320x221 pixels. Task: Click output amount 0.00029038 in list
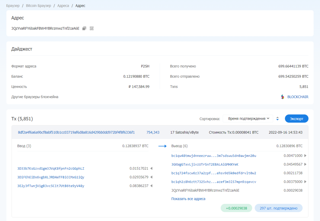(293, 190)
